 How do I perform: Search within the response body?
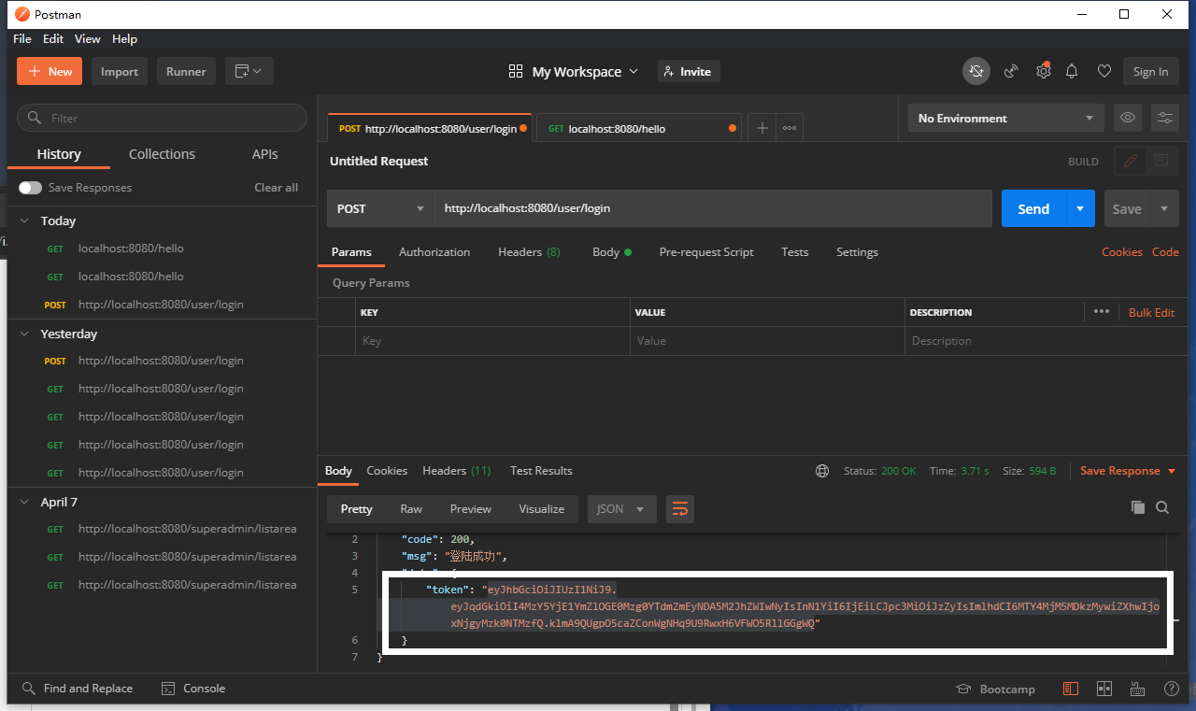tap(1162, 507)
